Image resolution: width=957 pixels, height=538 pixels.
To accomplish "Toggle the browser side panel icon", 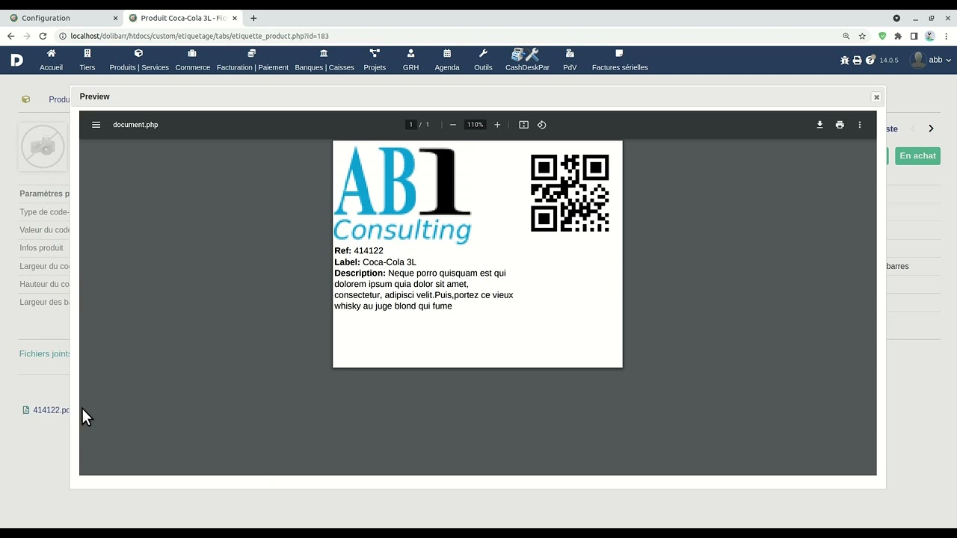I will tap(914, 36).
